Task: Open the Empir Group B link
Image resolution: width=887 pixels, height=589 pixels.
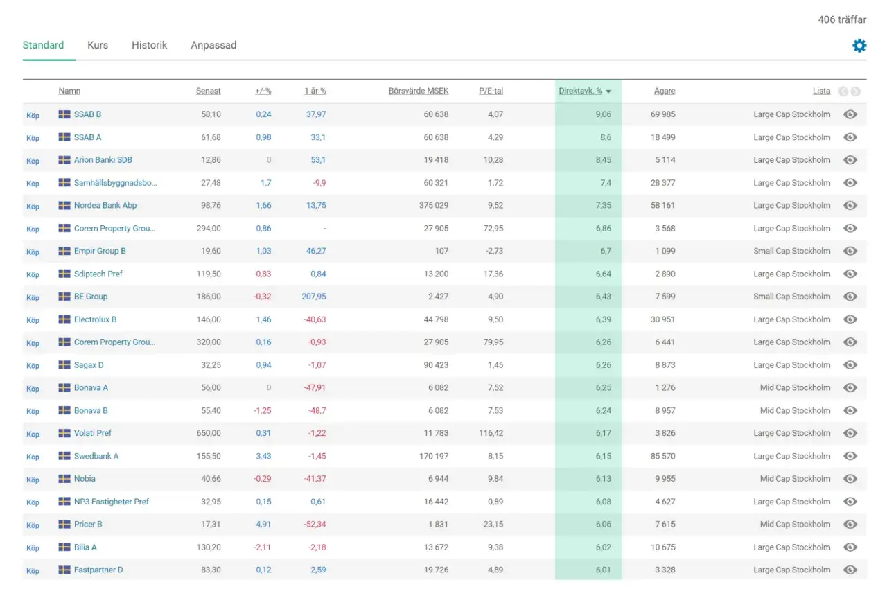Action: (100, 251)
